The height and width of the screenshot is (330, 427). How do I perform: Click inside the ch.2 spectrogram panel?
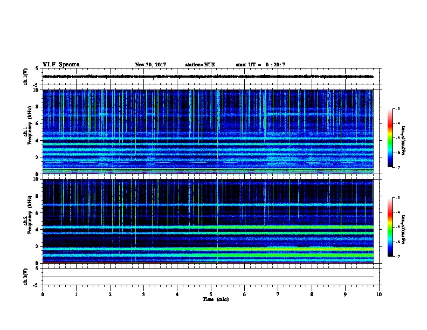pos(208,221)
